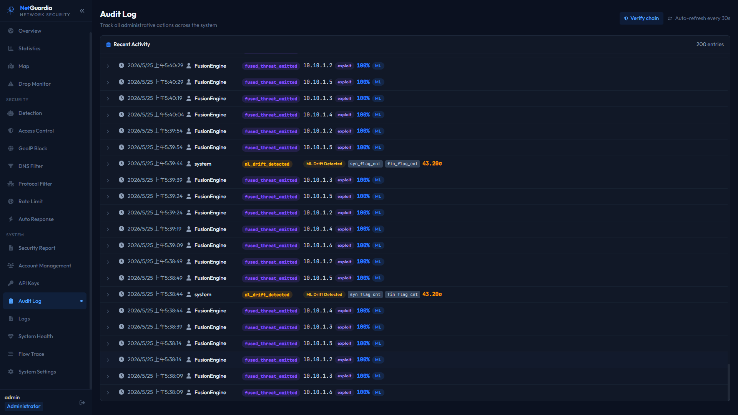Image resolution: width=738 pixels, height=415 pixels.
Task: Open DNS Filter funnel icon
Action: pyautogui.click(x=11, y=166)
